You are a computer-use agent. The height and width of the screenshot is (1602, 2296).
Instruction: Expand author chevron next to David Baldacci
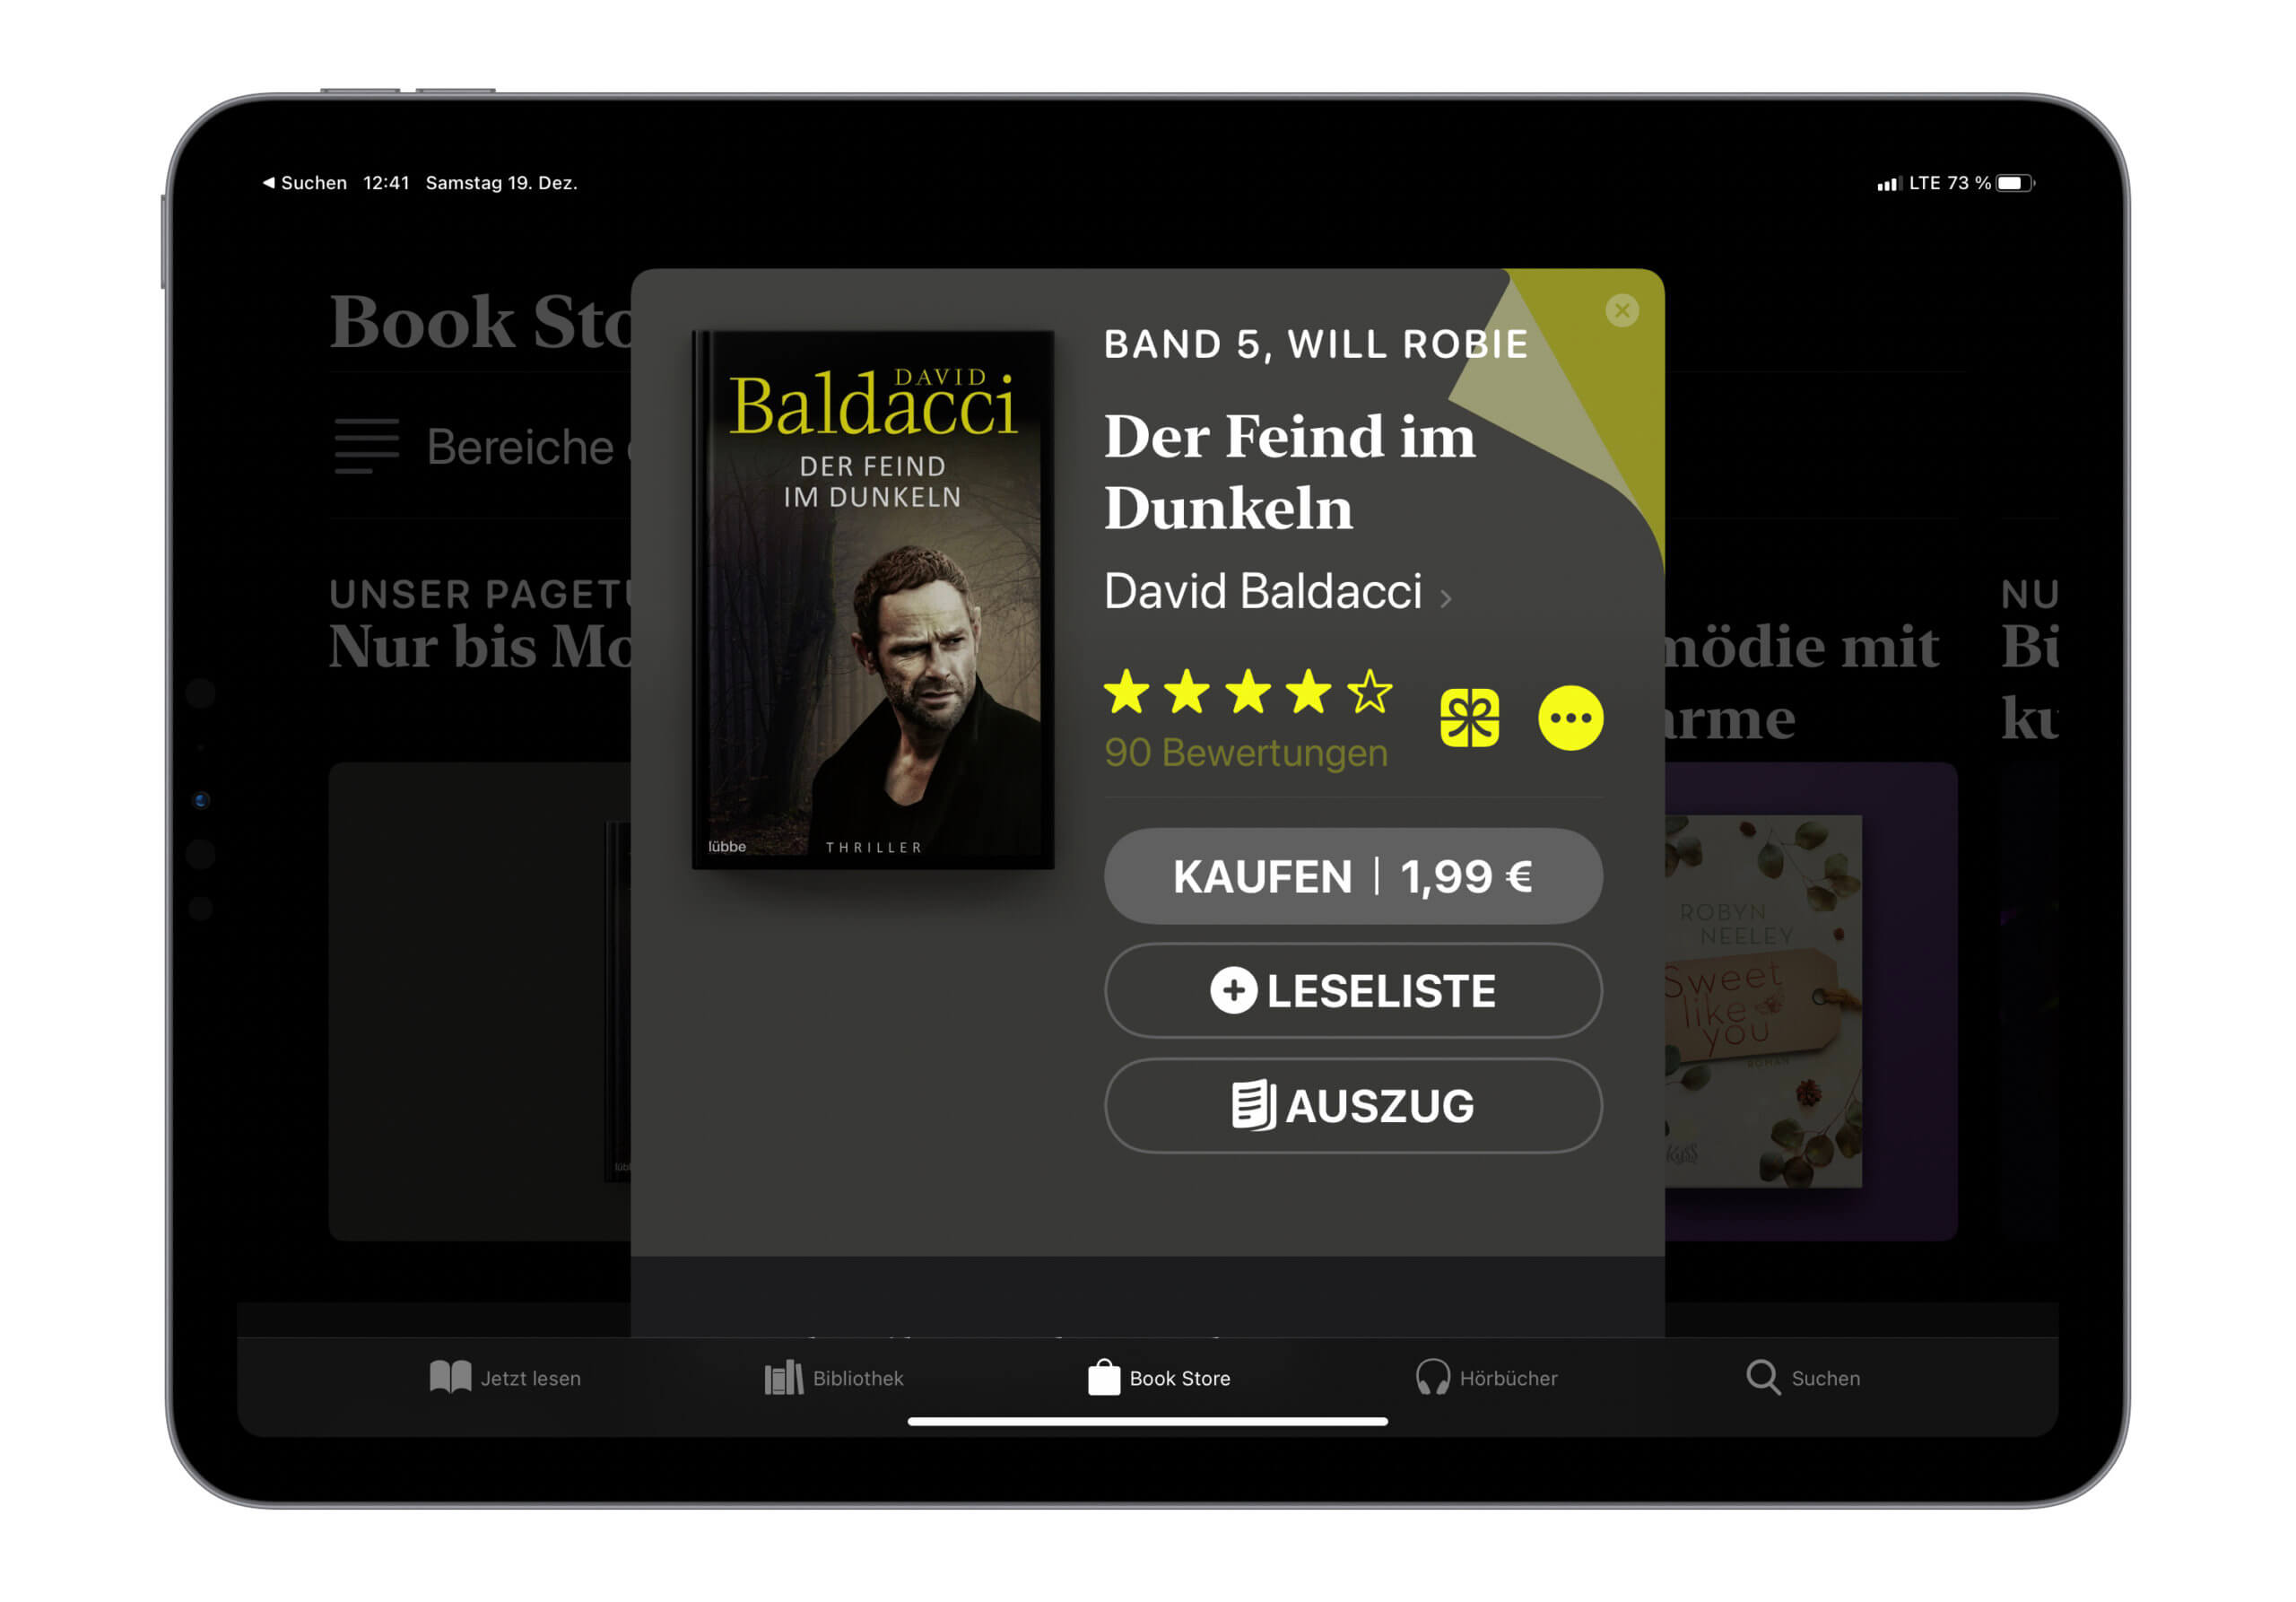(x=1445, y=598)
